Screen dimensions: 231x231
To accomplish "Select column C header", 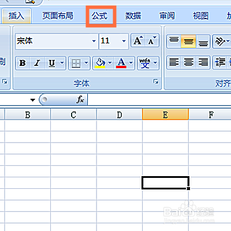I will point(73,115).
